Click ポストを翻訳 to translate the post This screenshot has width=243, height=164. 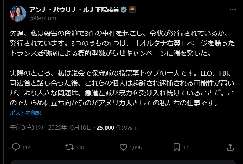(x=25, y=113)
